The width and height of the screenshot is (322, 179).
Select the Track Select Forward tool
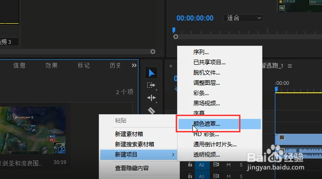151,85
